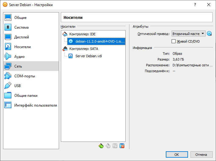Select the SATA controller in the tree
Viewport: 216px width, 161px height.
[83, 49]
